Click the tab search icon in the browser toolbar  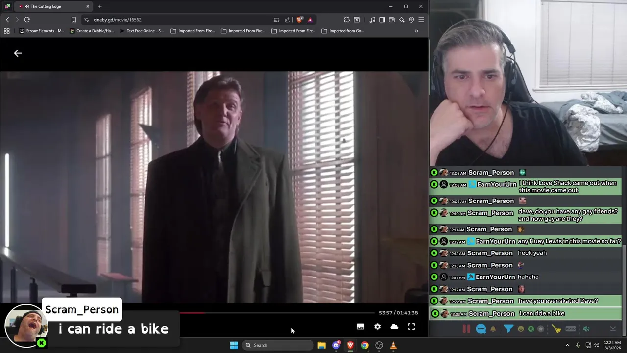tap(357, 20)
